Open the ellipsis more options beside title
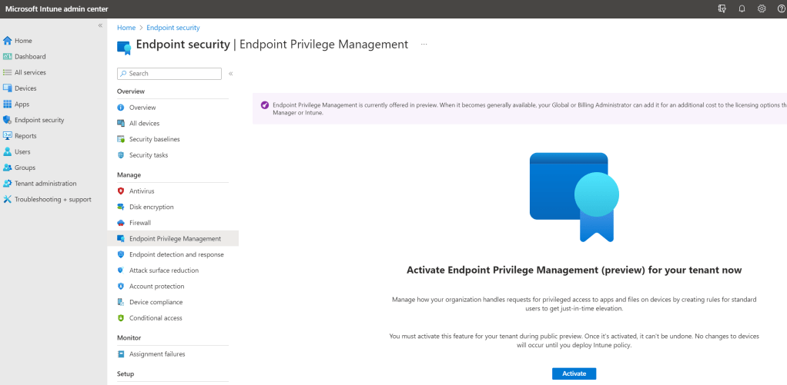787x385 pixels. point(424,45)
